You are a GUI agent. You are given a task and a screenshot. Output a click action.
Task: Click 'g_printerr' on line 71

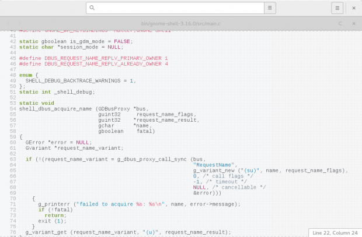coord(54,204)
